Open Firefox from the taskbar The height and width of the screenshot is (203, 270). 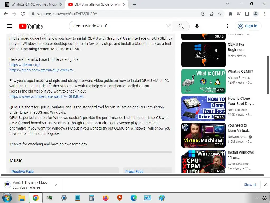(x=105, y=198)
